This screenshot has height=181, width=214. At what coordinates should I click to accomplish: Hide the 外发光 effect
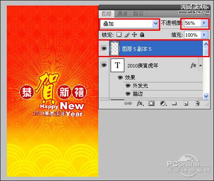128,86
